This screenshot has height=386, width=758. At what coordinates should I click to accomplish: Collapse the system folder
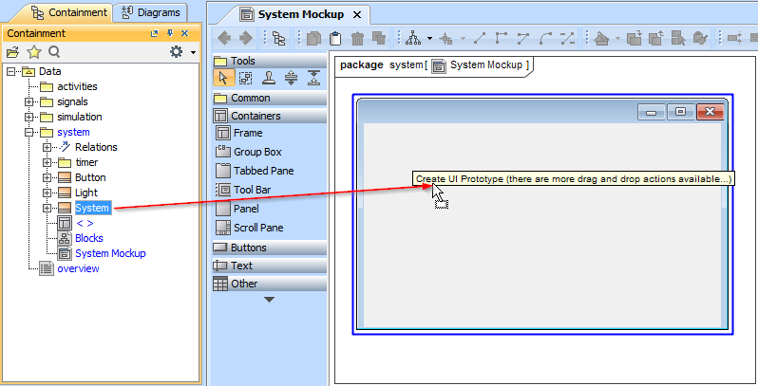click(x=29, y=132)
